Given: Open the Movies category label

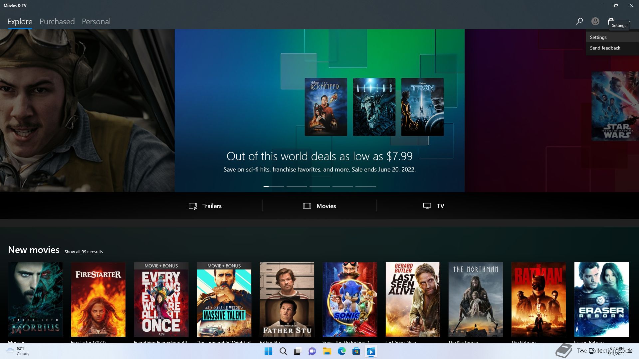Looking at the screenshot, I should pos(326,206).
